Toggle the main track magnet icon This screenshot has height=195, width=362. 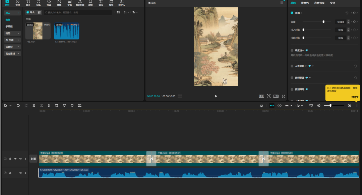pyautogui.click(x=272, y=106)
